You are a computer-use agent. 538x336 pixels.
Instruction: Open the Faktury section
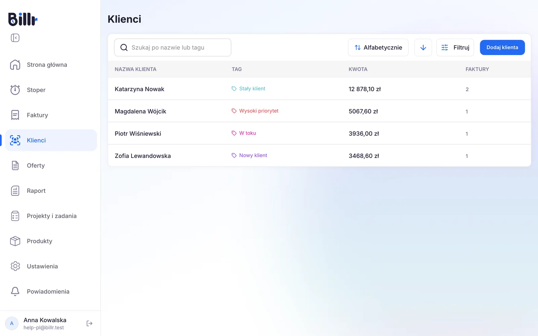pyautogui.click(x=51, y=115)
